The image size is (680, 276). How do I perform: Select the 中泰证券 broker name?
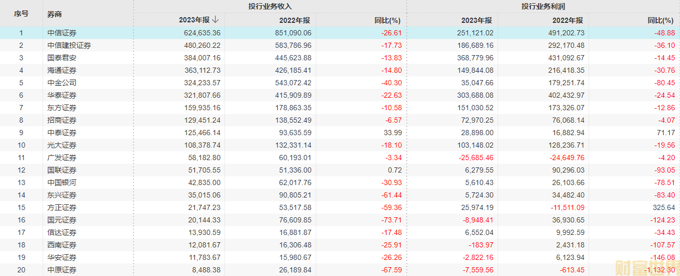point(62,133)
